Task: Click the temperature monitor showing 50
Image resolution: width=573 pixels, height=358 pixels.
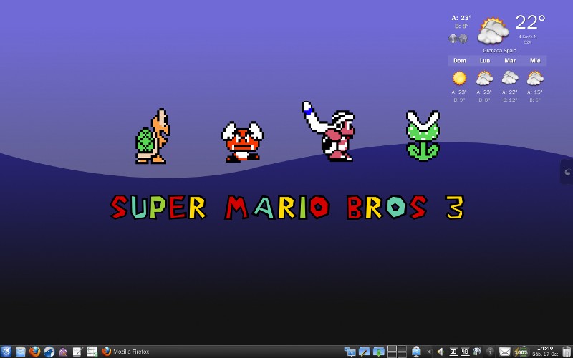Action: [x=453, y=352]
